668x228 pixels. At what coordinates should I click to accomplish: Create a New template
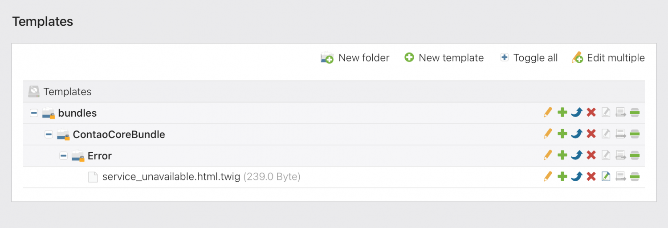tap(444, 58)
